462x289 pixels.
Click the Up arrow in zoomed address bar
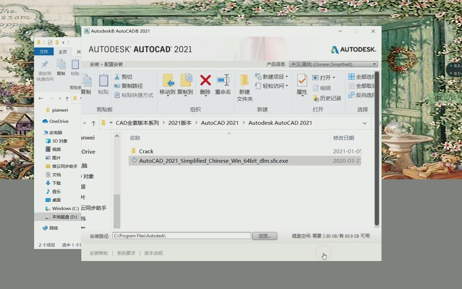pos(94,123)
